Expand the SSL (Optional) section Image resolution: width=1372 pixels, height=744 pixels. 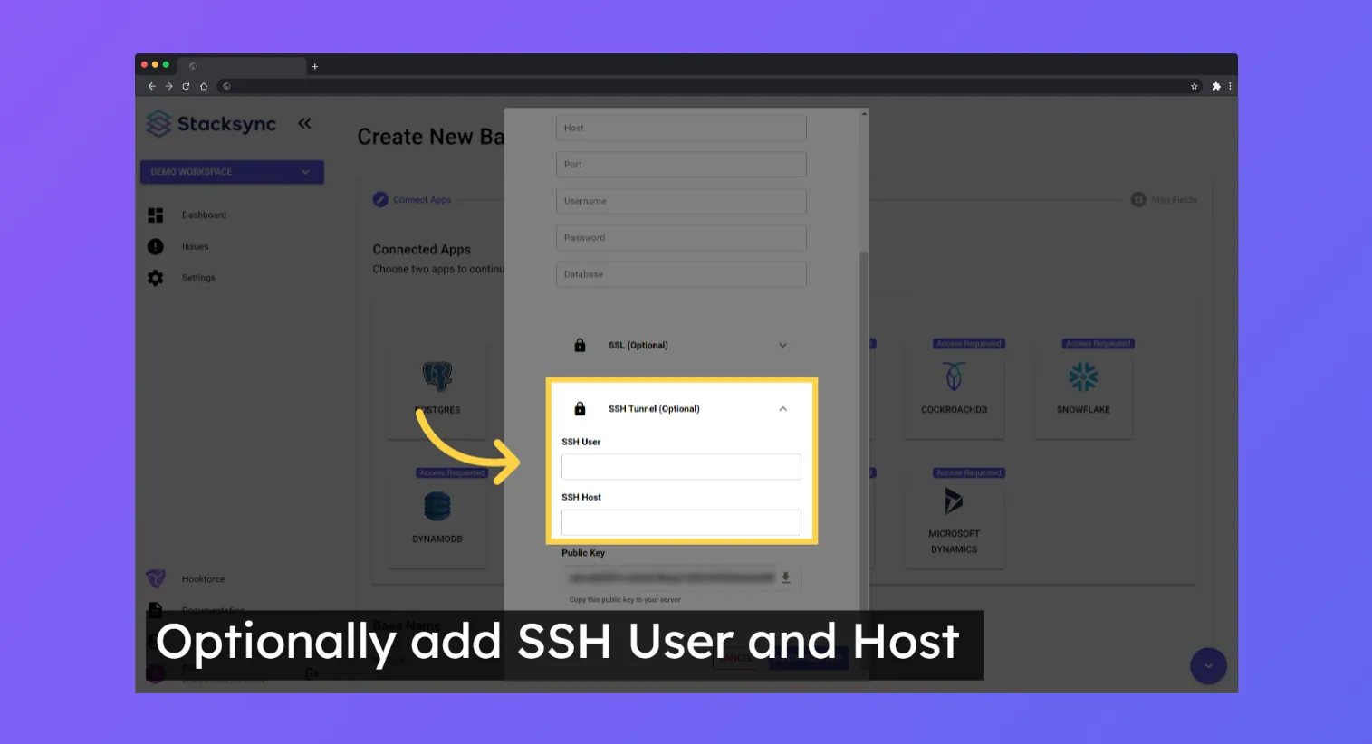click(x=681, y=345)
